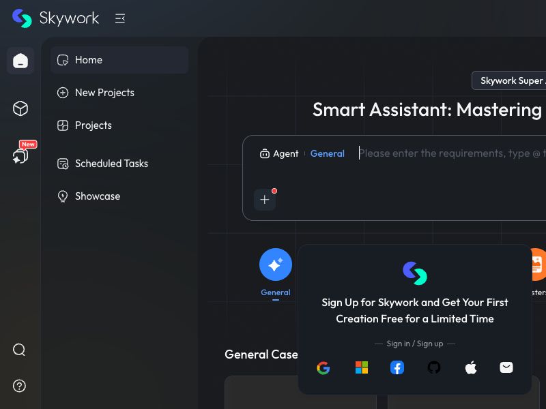Viewport: 546px width, 409px height.
Task: Select the Home icon in the left rail
Action: click(x=20, y=60)
